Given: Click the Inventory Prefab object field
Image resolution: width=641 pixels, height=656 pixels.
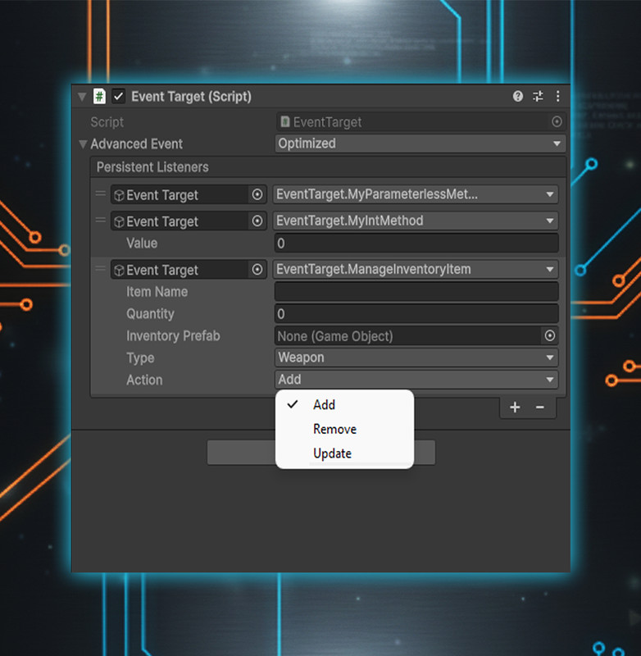Looking at the screenshot, I should click(x=416, y=336).
